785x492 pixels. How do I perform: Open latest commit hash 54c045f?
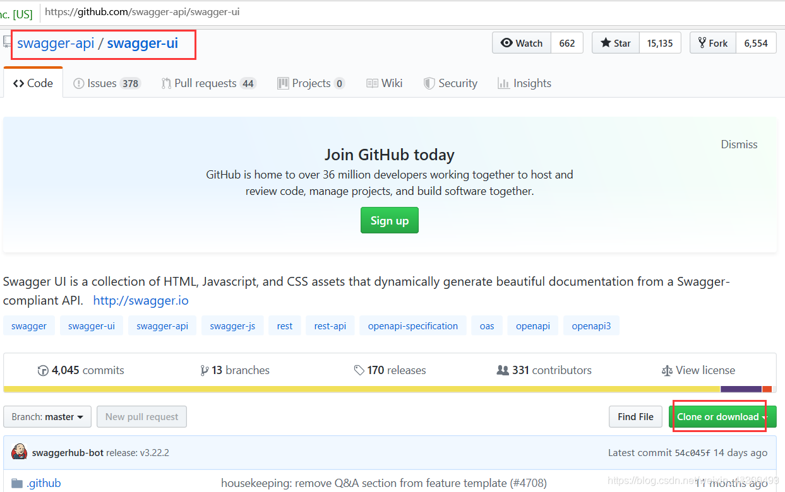693,453
